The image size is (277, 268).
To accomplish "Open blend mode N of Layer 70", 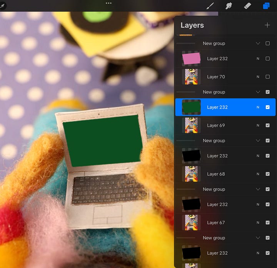I will [258, 77].
